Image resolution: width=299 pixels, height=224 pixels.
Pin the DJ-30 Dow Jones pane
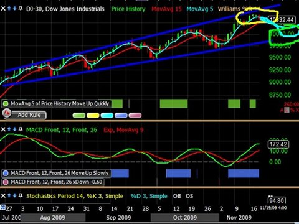point(21,8)
